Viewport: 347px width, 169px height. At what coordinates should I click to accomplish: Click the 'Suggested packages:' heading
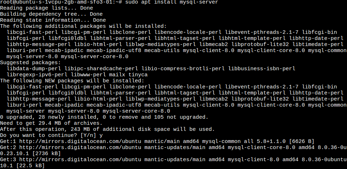[30, 62]
